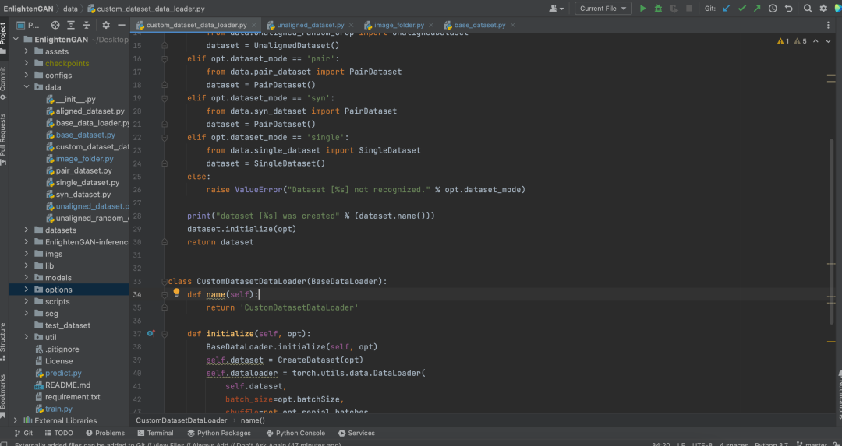Switch to the unaligned_dataset.py tab

[x=310, y=25]
